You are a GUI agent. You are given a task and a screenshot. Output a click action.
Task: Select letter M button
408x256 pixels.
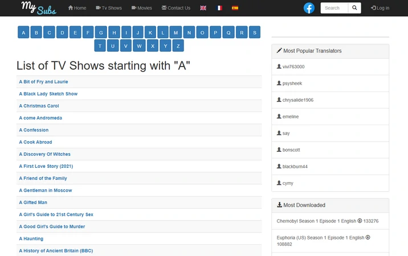pos(176,32)
